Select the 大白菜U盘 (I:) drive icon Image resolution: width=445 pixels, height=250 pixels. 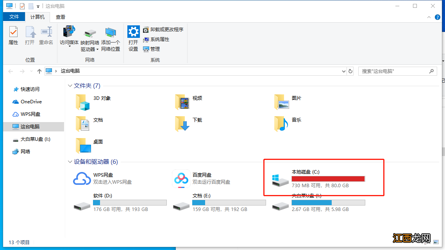point(280,206)
